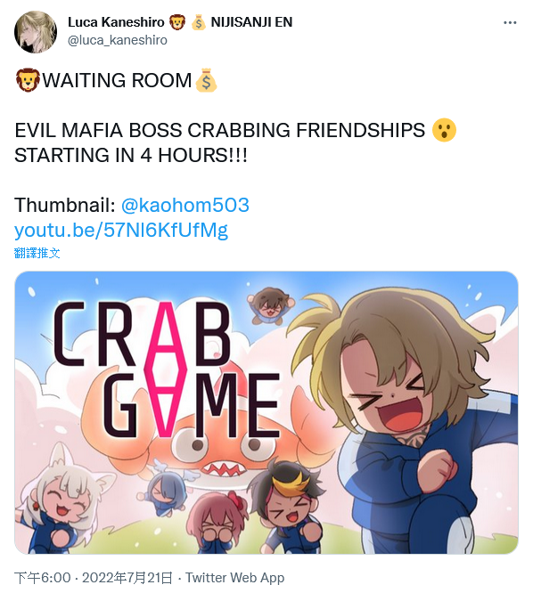533x601 pixels.
Task: Click the Twitter Web App source label
Action: (x=234, y=578)
